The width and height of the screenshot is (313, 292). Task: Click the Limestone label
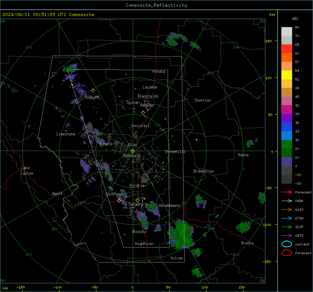click(x=66, y=134)
